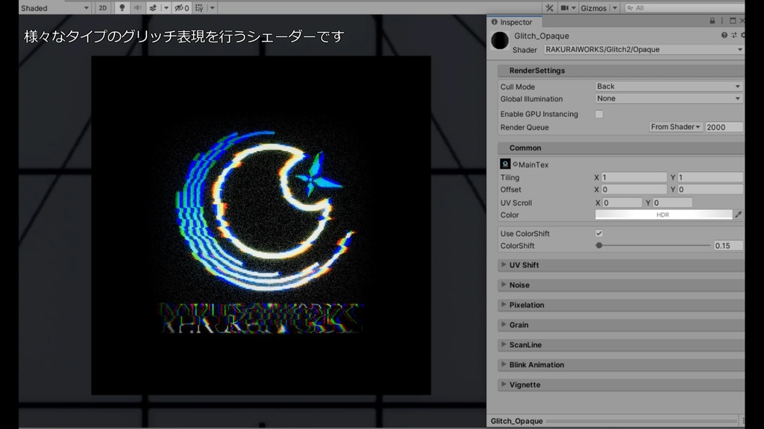Screen dimensions: 764x429
Task: Click the scene camera settings icon
Action: click(565, 7)
